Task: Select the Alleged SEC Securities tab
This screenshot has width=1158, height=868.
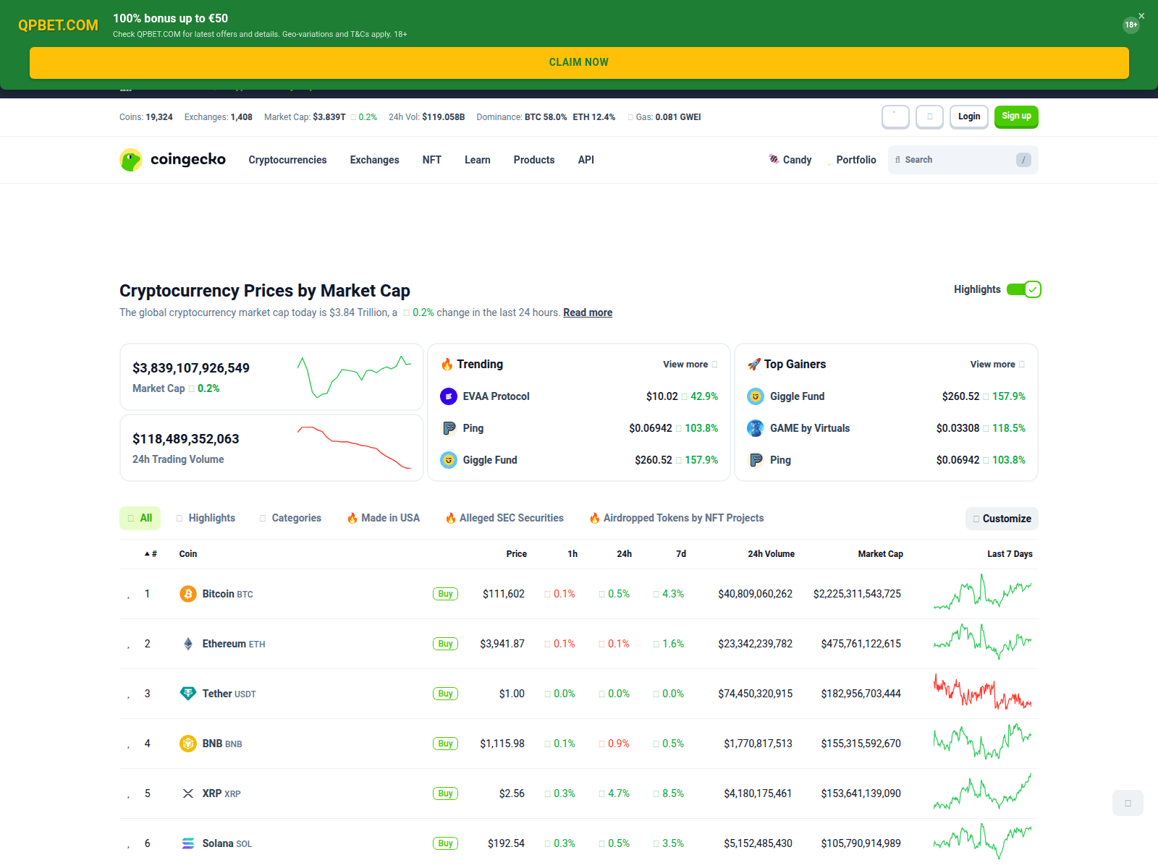Action: point(504,518)
